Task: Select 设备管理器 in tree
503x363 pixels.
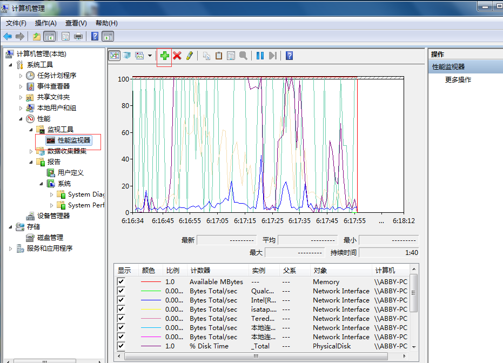Action: click(53, 216)
